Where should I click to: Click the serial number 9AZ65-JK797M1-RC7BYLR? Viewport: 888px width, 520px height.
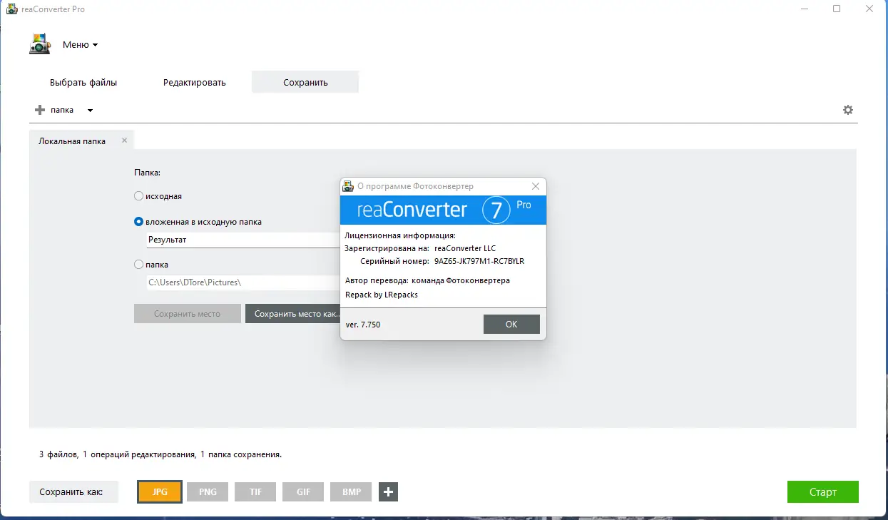479,261
